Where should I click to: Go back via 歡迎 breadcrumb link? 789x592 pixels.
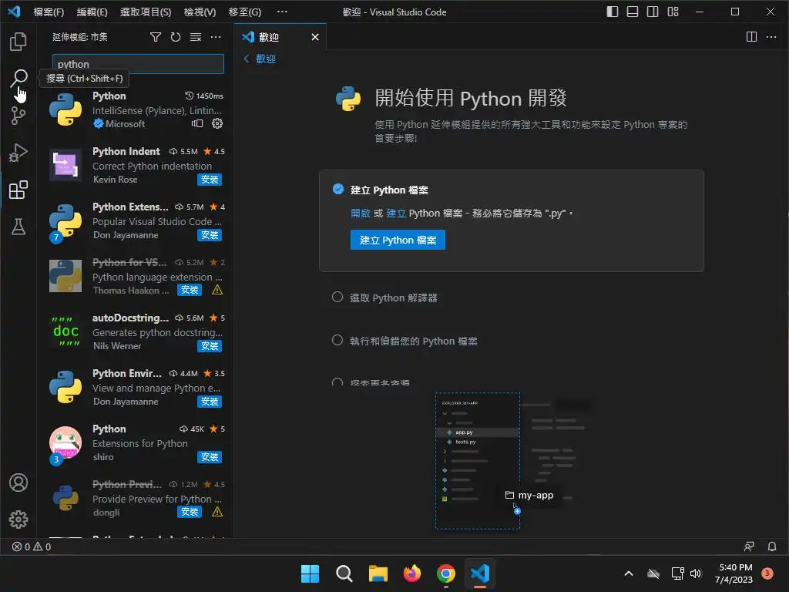coord(260,59)
